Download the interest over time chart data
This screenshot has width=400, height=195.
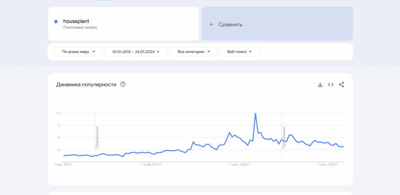(x=320, y=85)
